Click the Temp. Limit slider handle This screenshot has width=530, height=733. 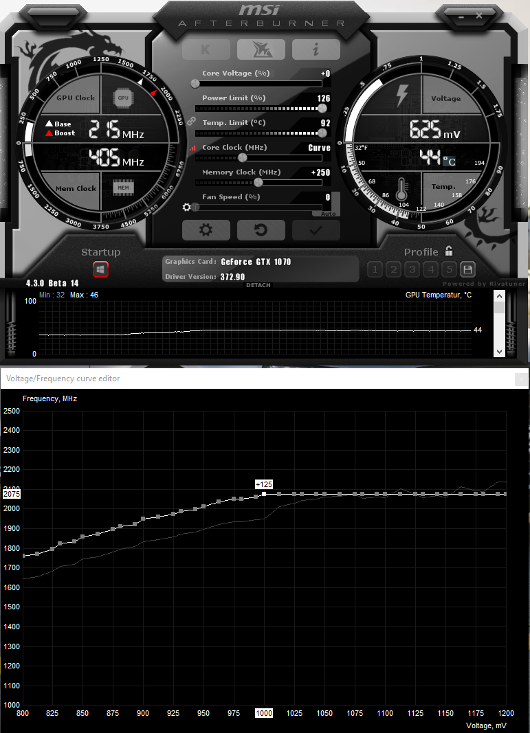322,133
